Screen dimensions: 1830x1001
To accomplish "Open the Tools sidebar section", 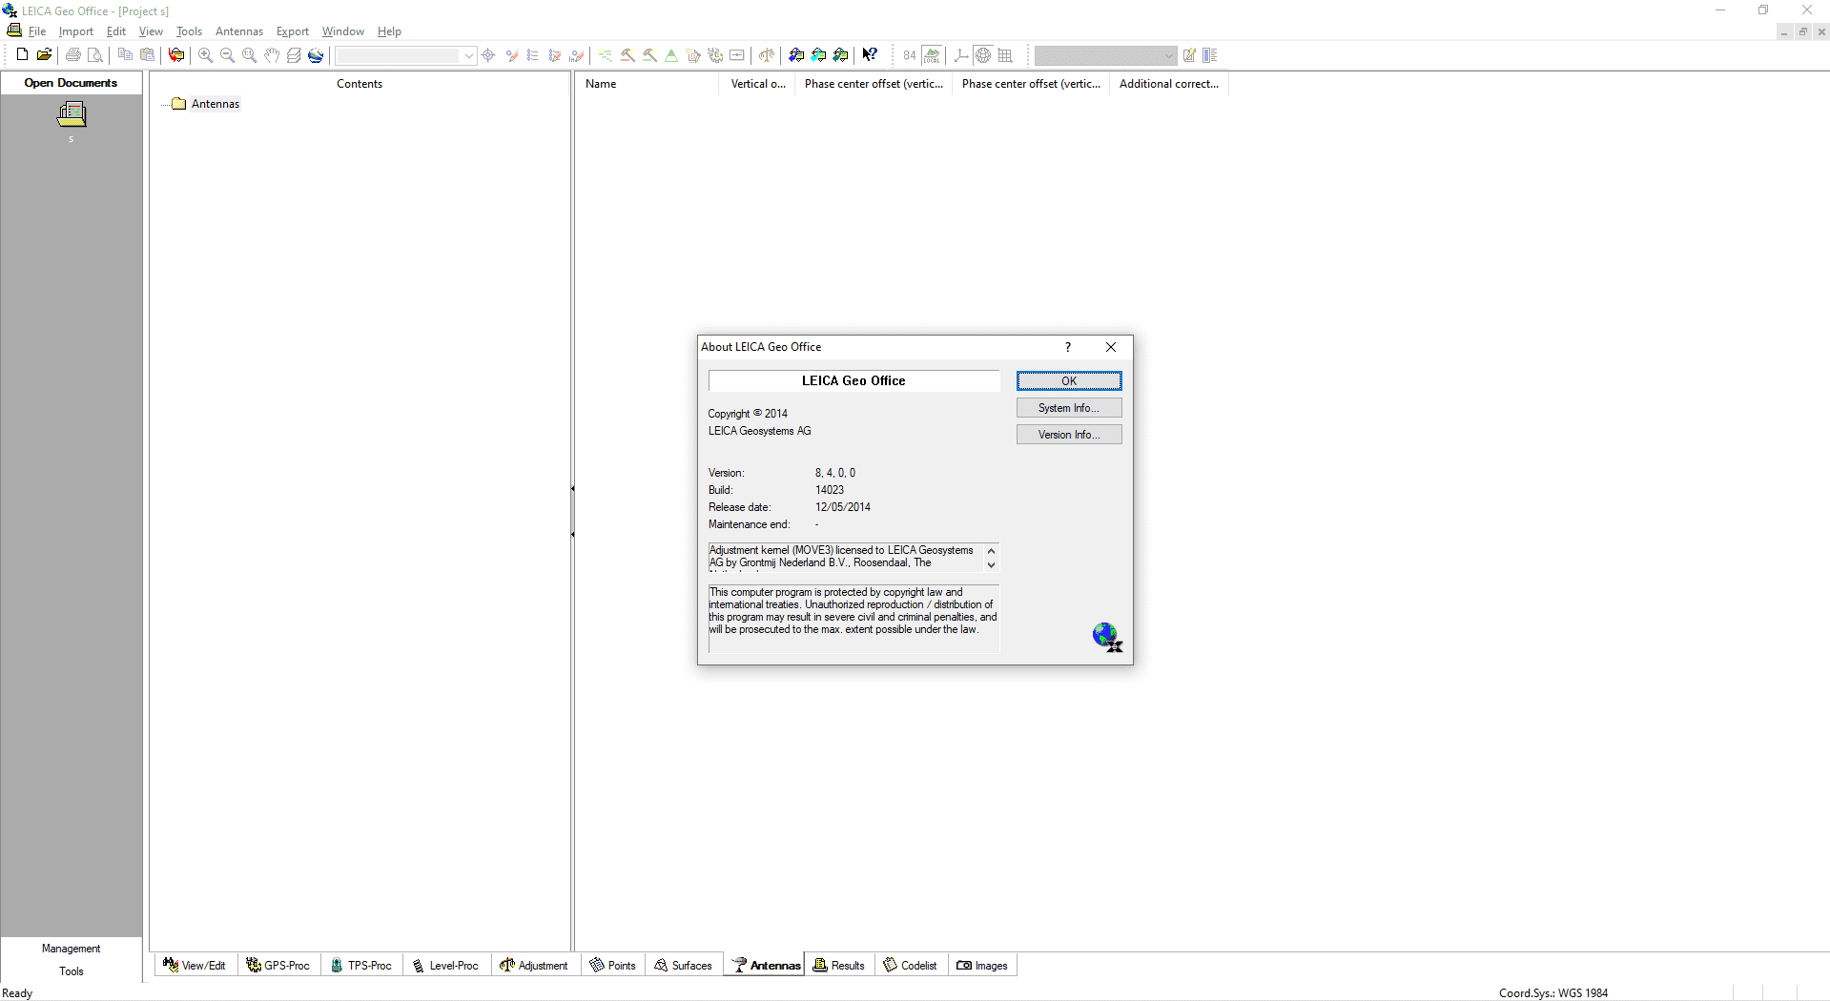I will pos(72,971).
